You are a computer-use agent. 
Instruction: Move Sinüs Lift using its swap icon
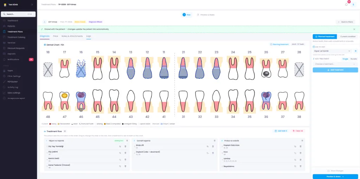pos(207,146)
